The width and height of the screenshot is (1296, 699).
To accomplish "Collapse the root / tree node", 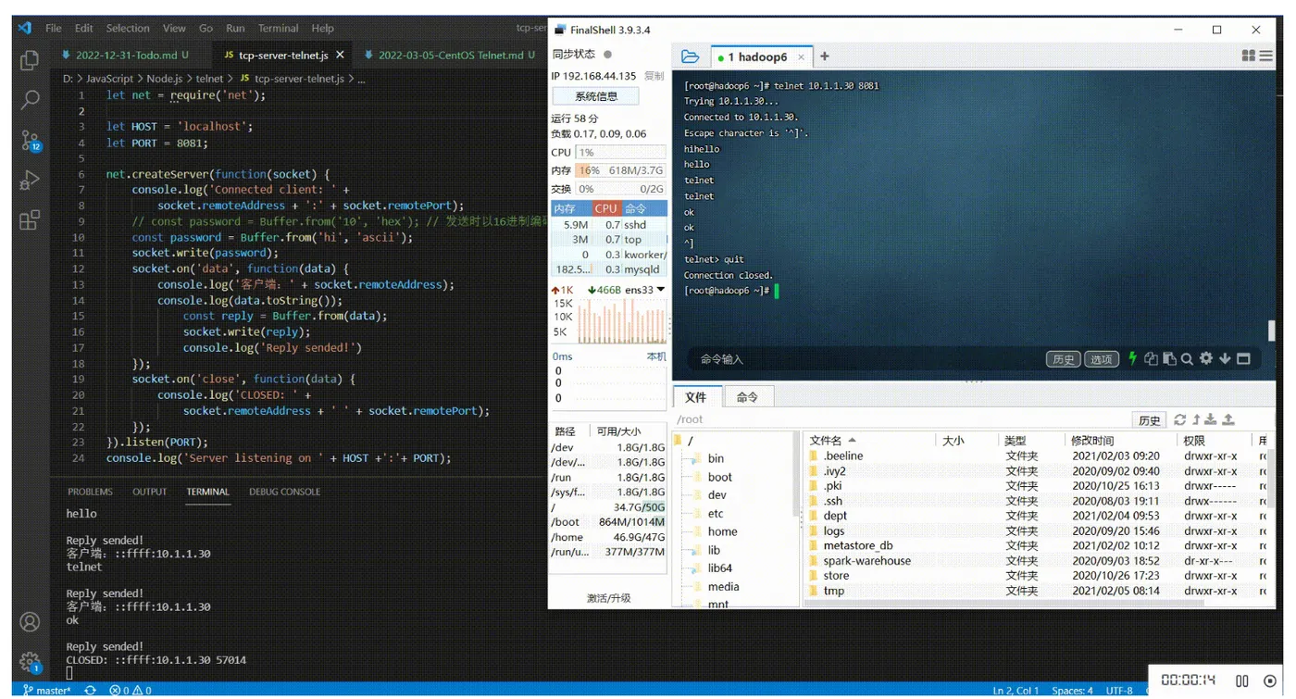I will 678,441.
